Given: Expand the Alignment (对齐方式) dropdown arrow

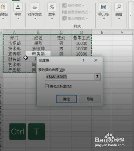Looking at the screenshot, I should click(x=35, y=19).
